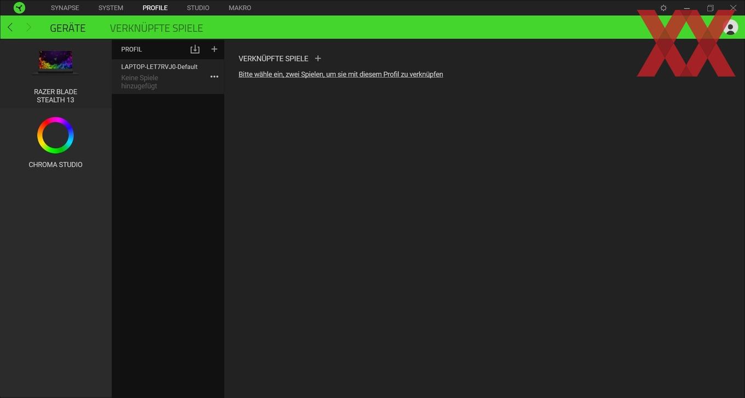This screenshot has width=745, height=398.
Task: Click the RAZER BLADE STEALTH 13 label
Action: tap(55, 96)
